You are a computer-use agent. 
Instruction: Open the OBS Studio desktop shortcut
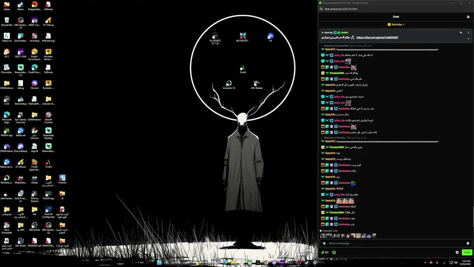coord(34,227)
